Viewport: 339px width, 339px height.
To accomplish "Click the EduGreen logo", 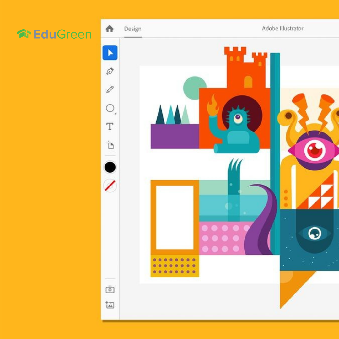I will [54, 34].
